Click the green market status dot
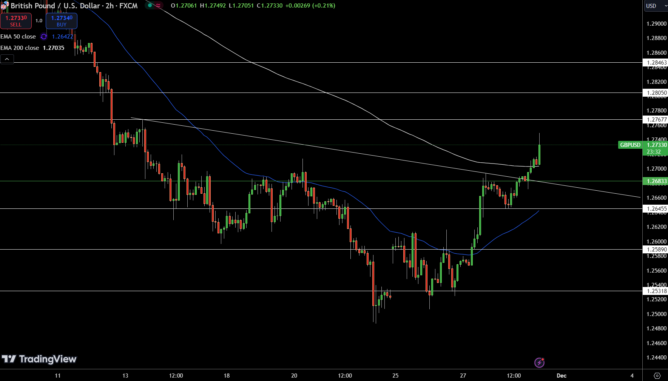The image size is (668, 381). pos(150,5)
